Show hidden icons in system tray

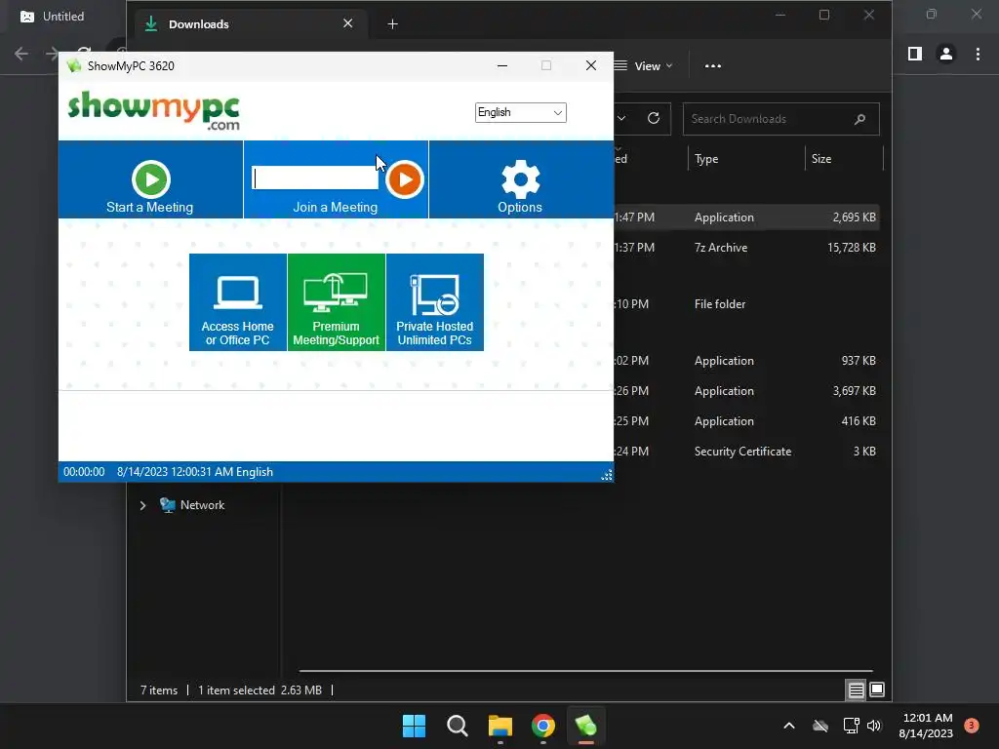(788, 726)
